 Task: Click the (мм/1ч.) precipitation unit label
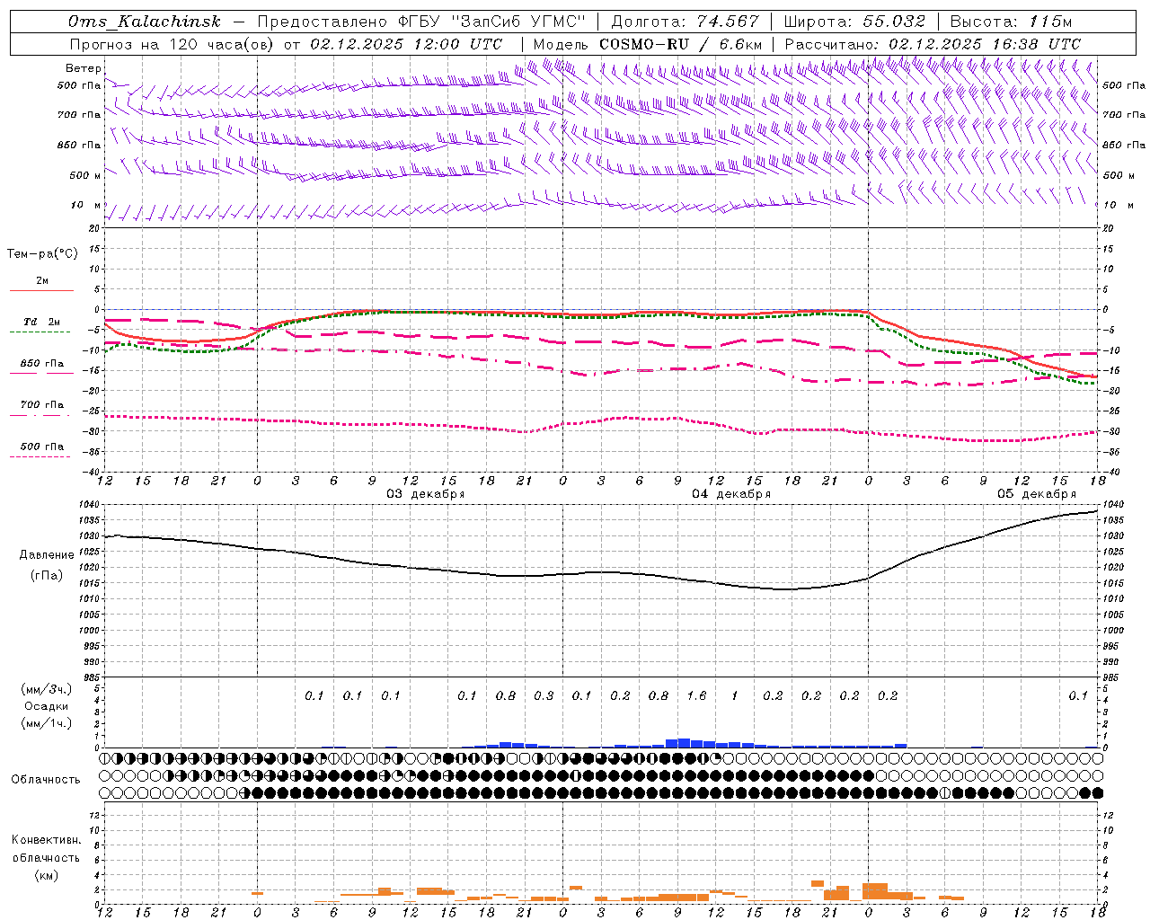pos(47,723)
